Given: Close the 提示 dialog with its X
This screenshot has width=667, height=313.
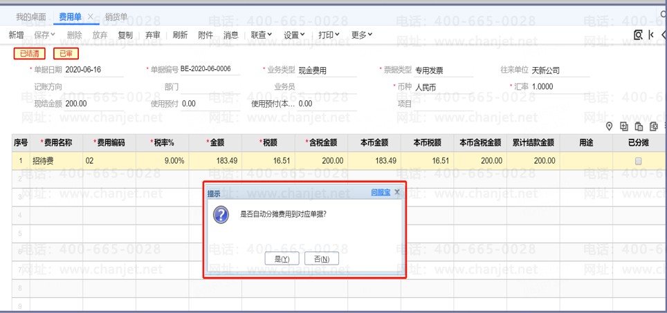Looking at the screenshot, I should coord(397,192).
